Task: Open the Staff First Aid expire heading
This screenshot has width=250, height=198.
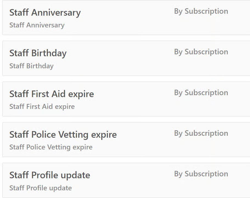Action: (x=52, y=94)
